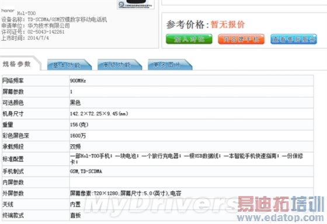Switch to the 基本功能 tab
Viewport: 327px width, 224px height.
(69, 65)
